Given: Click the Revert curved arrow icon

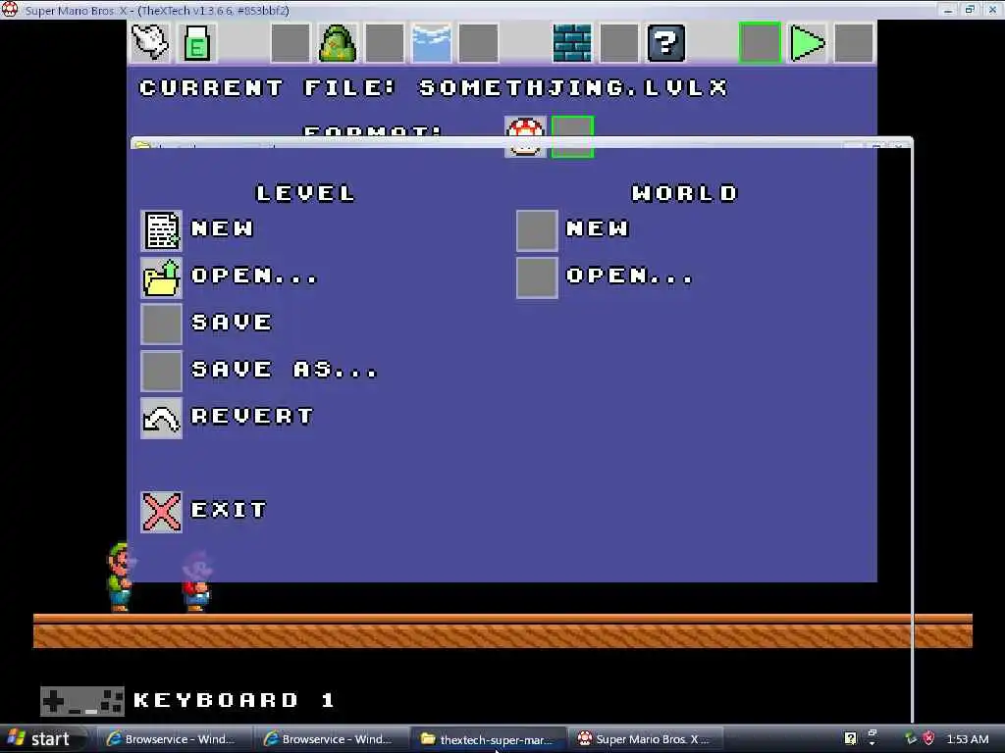Looking at the screenshot, I should [161, 418].
